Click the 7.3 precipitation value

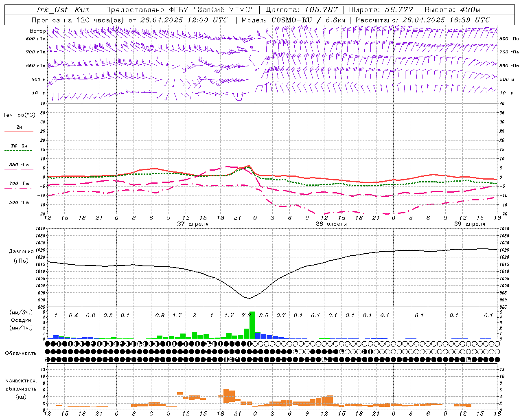(246, 315)
